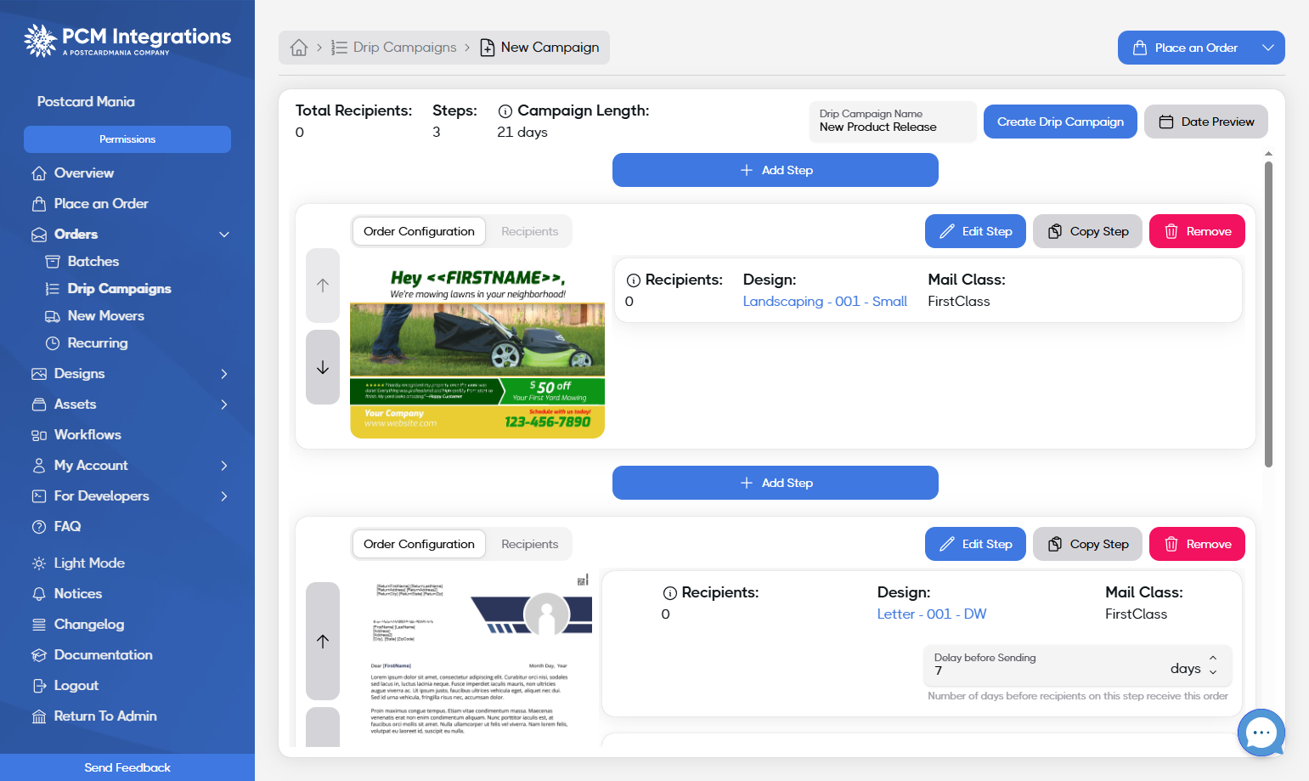This screenshot has height=781, width=1309.
Task: Click the Drip Campaign Name input field
Action: tap(893, 122)
